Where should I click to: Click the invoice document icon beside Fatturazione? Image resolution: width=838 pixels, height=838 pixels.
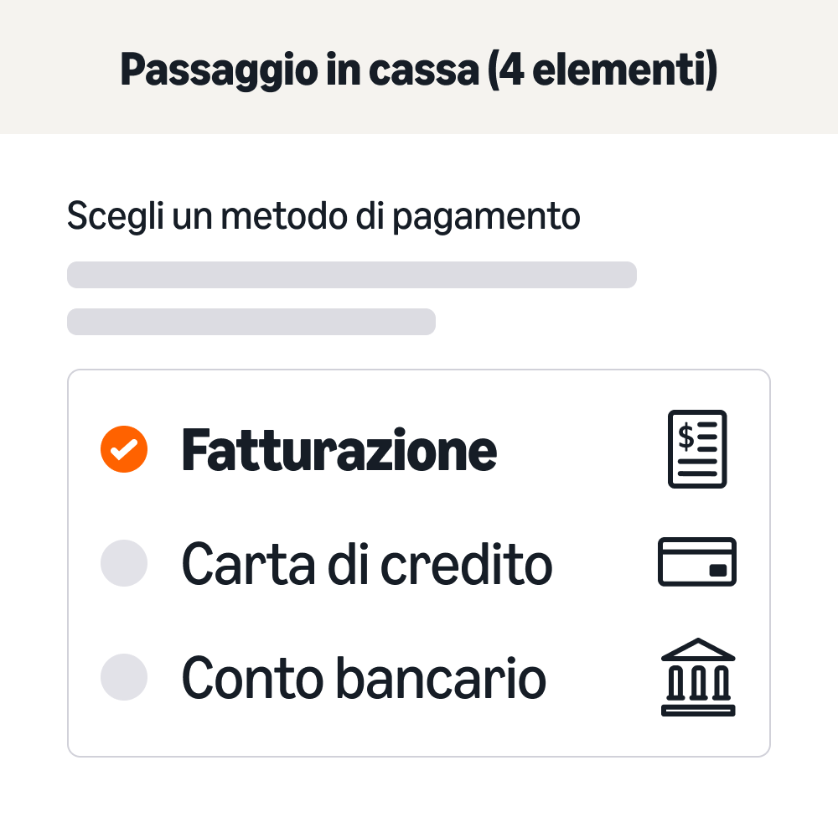point(697,449)
